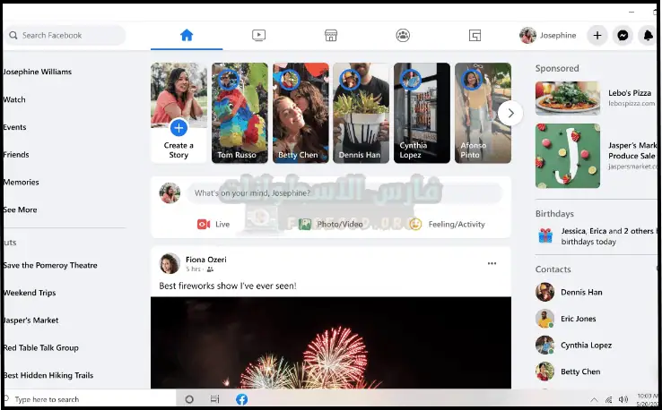The width and height of the screenshot is (662, 410).
Task: Click the Search Facebook field
Action: tap(65, 36)
